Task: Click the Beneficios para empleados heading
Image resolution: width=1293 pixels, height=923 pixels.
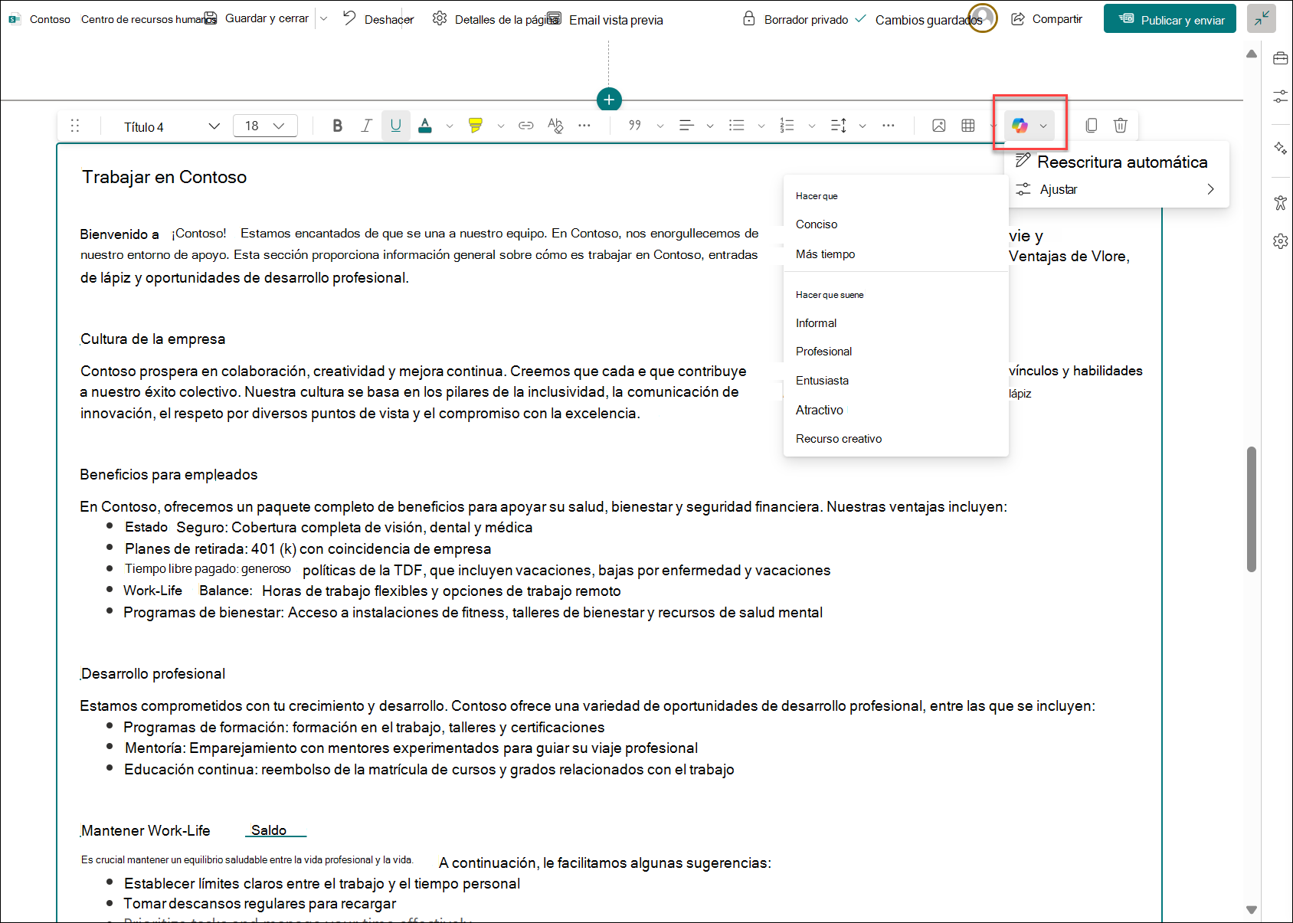Action: 169,475
